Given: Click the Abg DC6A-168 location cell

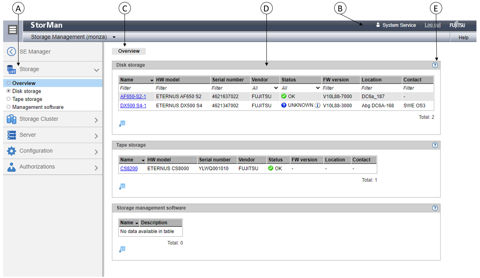Looking at the screenshot, I should point(378,106).
